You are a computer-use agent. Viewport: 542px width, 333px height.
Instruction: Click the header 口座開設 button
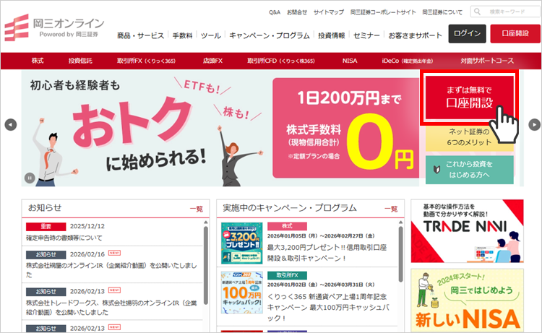[515, 33]
